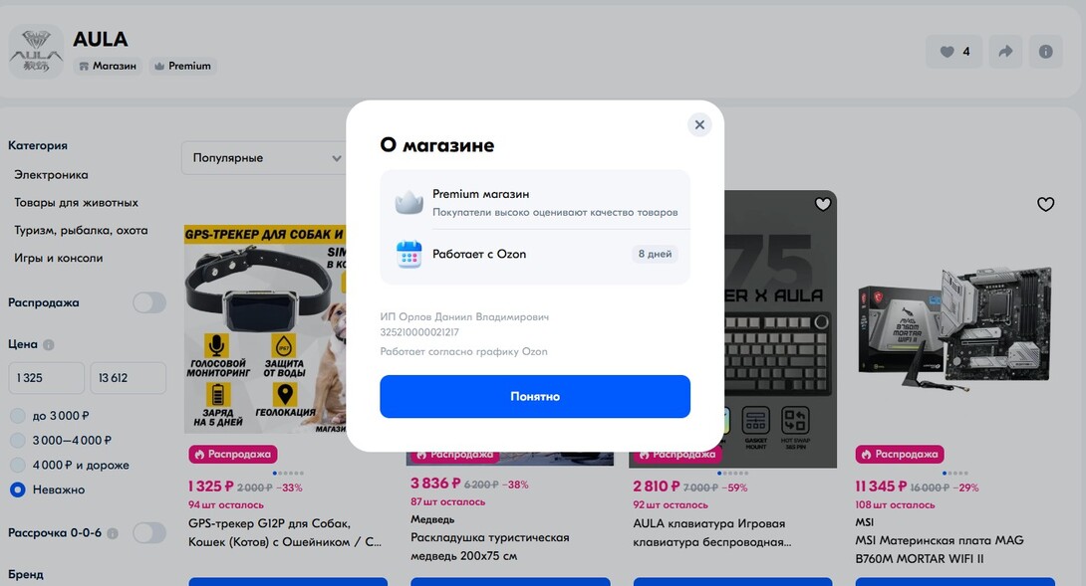Open the store info 'i' icon
The image size is (1086, 586).
(x=1046, y=51)
